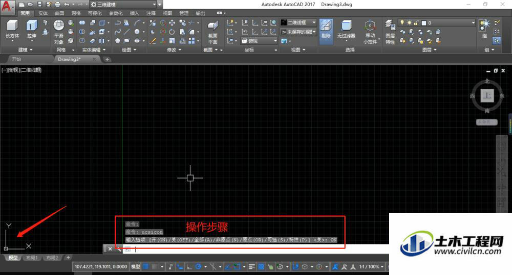512x275 pixels.
Task: Click the visual style black preview swatch
Action: point(284,22)
